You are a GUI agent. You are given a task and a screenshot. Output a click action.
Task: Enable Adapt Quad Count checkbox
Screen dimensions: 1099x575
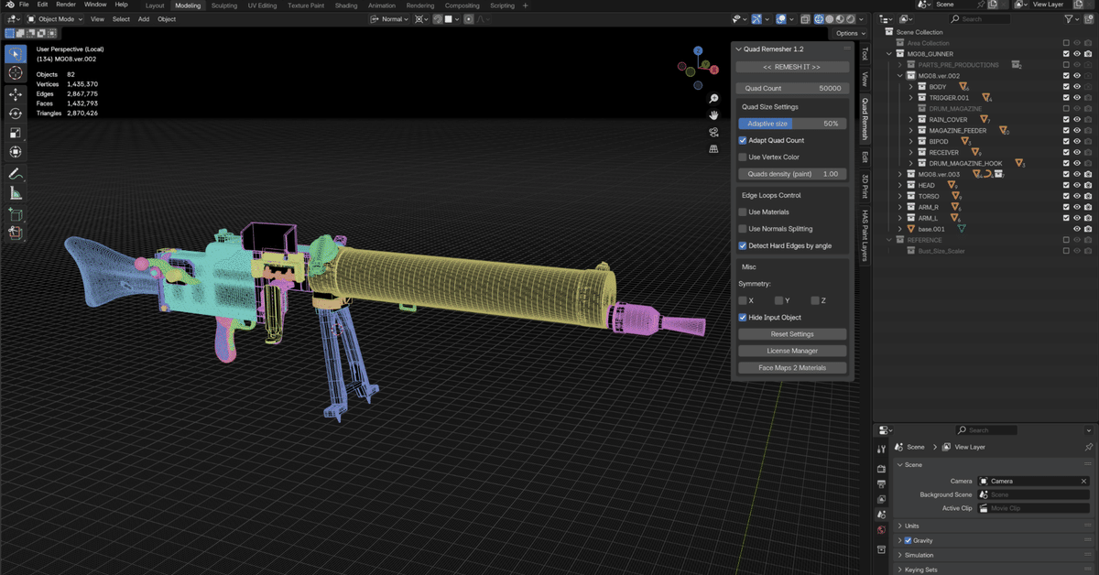point(743,140)
